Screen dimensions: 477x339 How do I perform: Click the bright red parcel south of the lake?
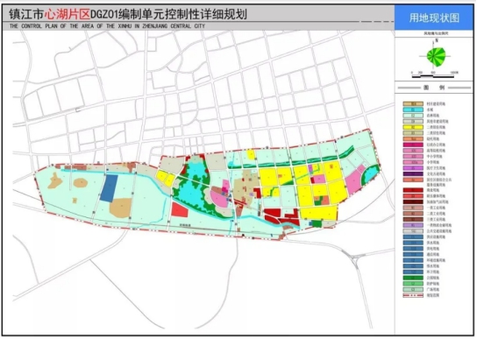pyautogui.click(x=180, y=209)
